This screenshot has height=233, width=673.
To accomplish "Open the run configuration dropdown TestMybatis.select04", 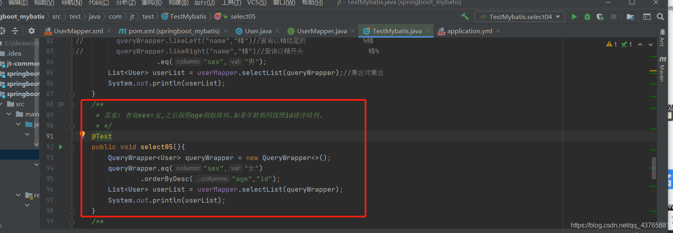I will tap(520, 17).
